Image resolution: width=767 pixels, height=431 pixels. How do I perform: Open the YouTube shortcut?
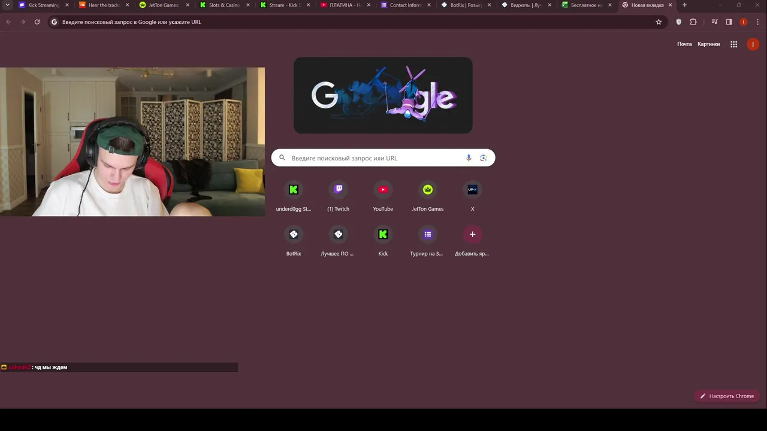point(383,196)
